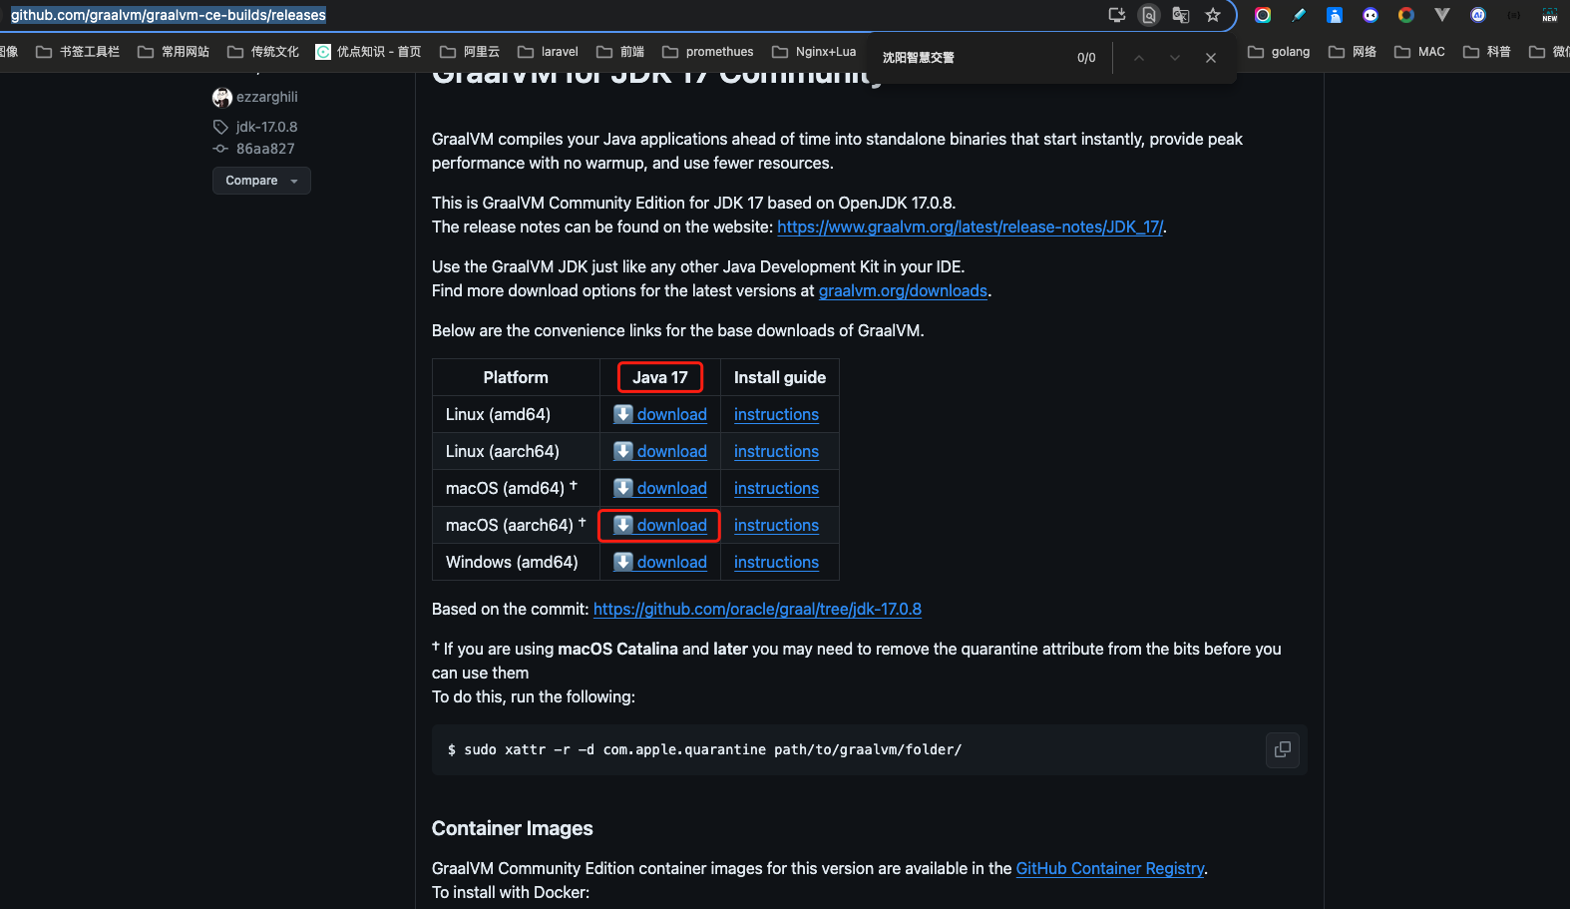Open the laravel bookmarks folder
1570x909 pixels.
click(548, 52)
